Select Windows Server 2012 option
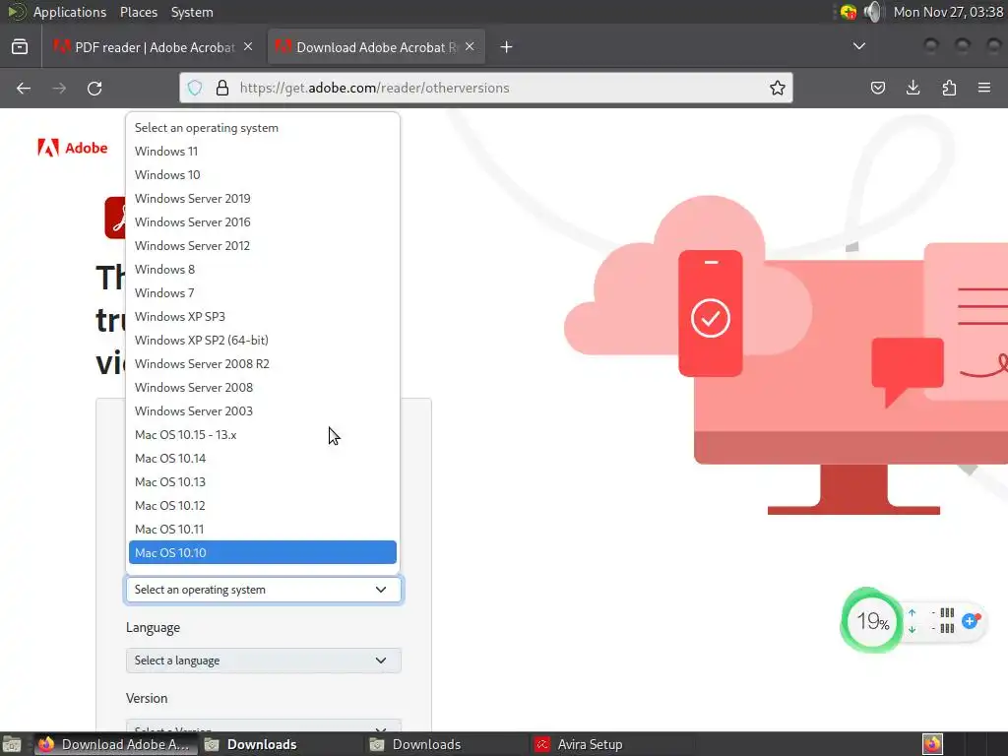The width and height of the screenshot is (1008, 756). [x=262, y=245]
